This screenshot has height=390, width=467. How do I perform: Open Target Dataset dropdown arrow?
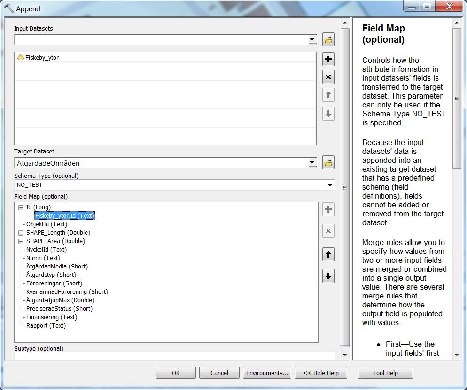pos(312,163)
